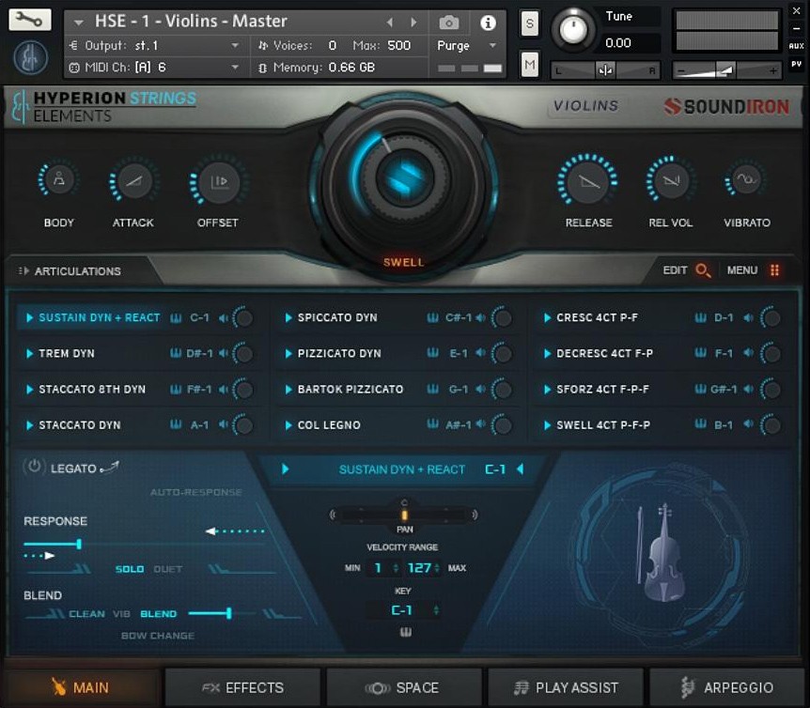The image size is (810, 708).
Task: Click the Attack knob
Action: click(133, 180)
